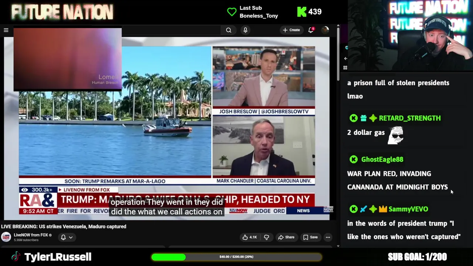The image size is (473, 266).
Task: Click the floating mini video thumbnail overlay
Action: point(68,59)
